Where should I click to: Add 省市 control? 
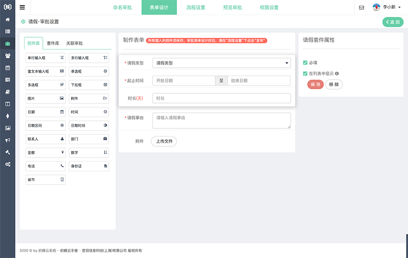[45, 179]
